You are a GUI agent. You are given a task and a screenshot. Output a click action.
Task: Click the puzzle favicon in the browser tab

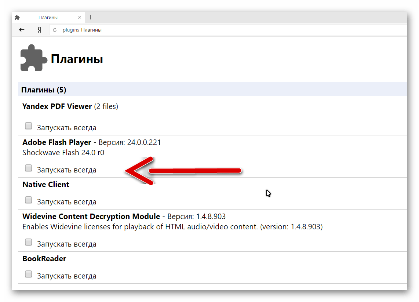click(17, 18)
